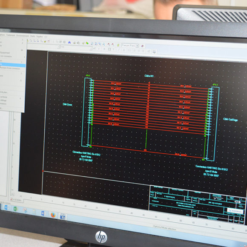Click the first magnifier zoom icon in toolbar

tap(31, 40)
